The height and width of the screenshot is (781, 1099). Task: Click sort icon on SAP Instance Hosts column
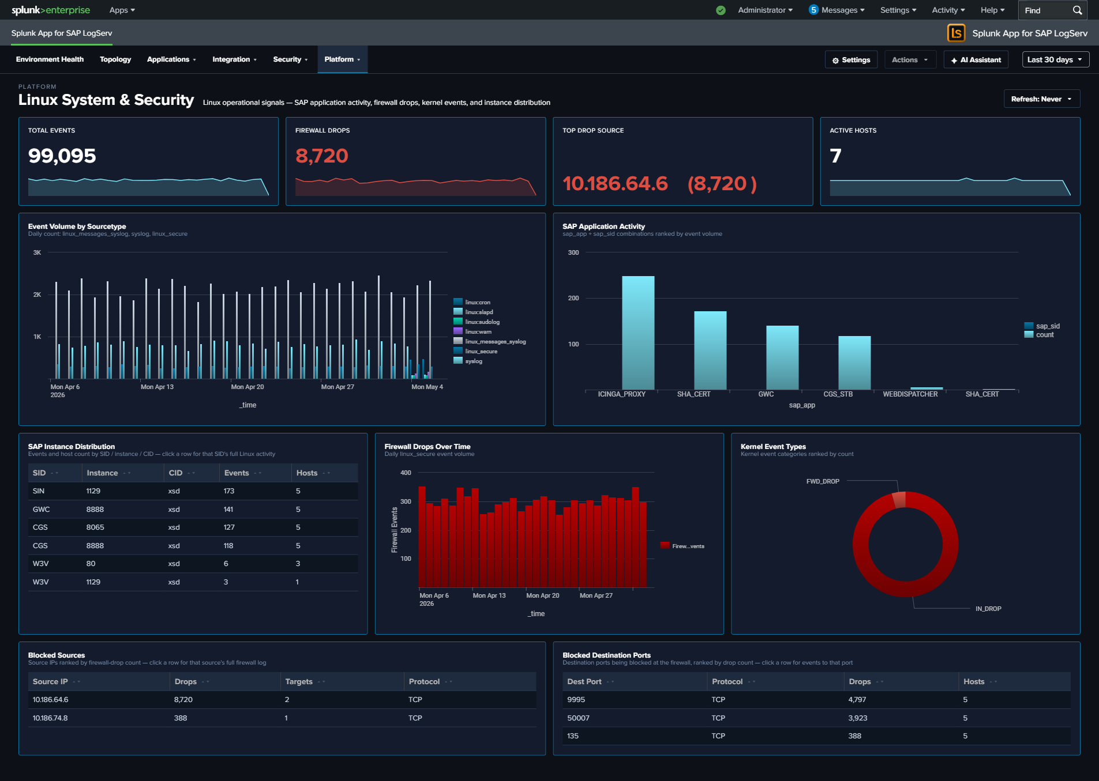point(327,473)
